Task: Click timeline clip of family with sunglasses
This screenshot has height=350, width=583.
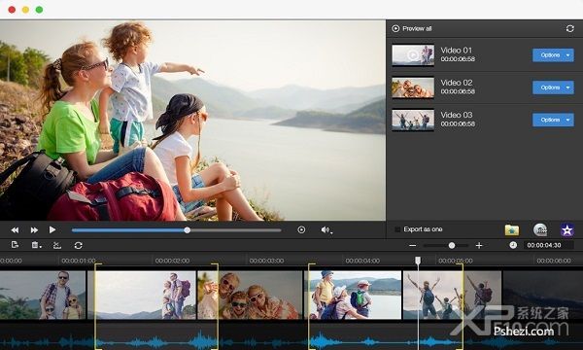Action: click(250, 295)
